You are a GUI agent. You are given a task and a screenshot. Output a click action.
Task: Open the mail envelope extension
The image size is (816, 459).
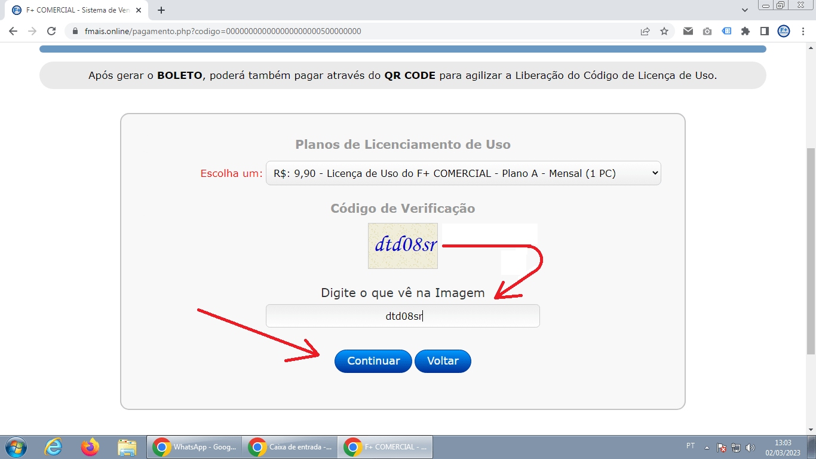[688, 31]
